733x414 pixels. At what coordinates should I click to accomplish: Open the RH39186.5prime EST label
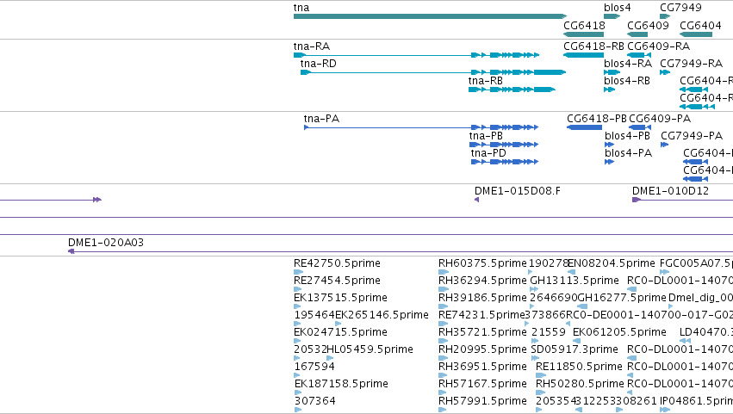(482, 298)
